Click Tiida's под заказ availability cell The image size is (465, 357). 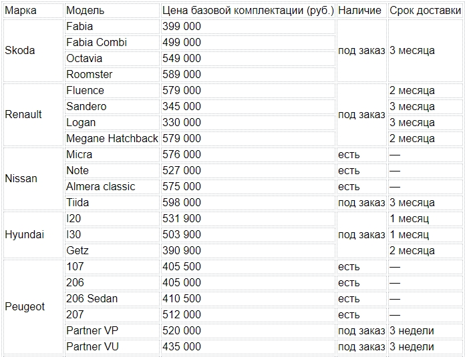(x=361, y=202)
